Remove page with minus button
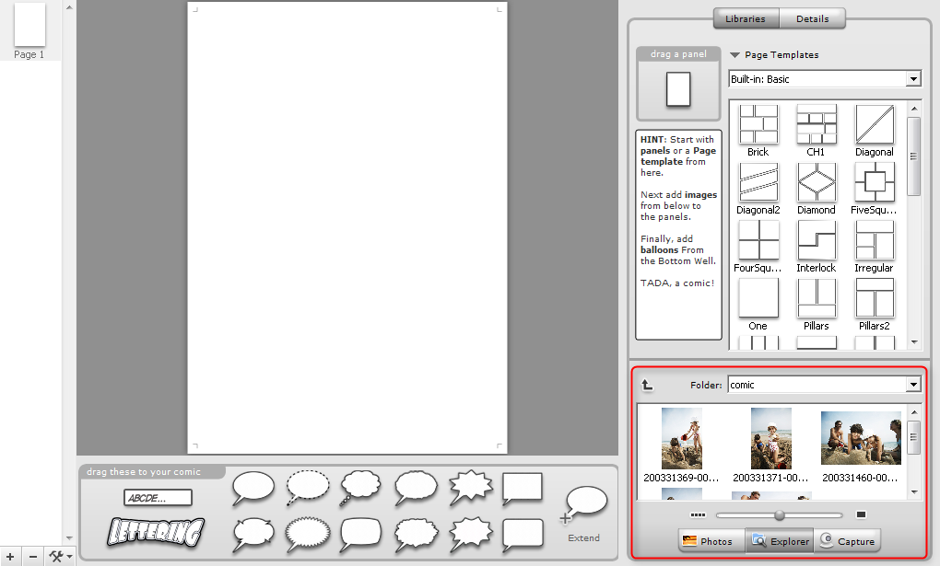The image size is (940, 566). (33, 557)
